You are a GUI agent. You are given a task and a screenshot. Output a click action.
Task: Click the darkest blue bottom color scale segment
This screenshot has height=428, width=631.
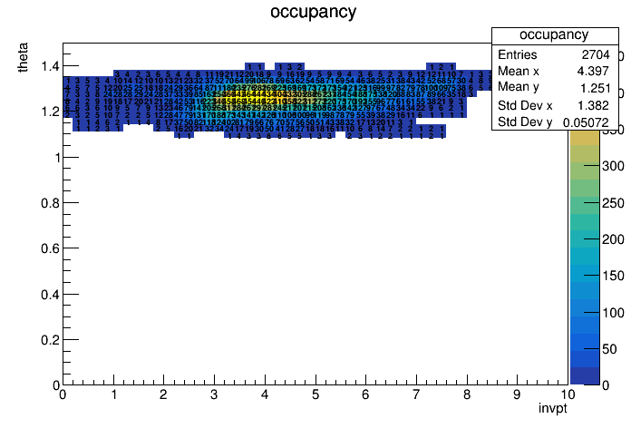point(585,376)
